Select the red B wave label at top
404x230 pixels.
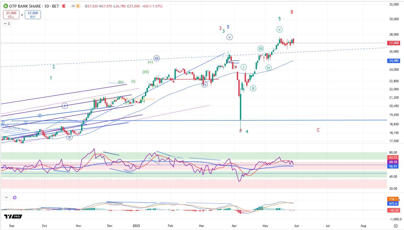[x=292, y=12]
